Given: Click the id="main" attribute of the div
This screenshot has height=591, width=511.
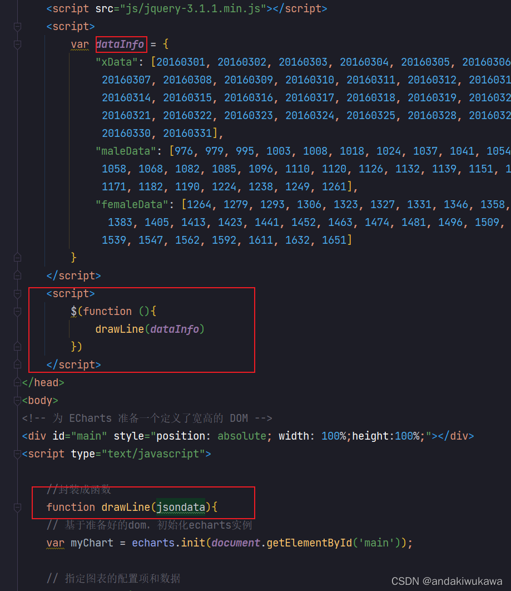Looking at the screenshot, I should click(80, 436).
